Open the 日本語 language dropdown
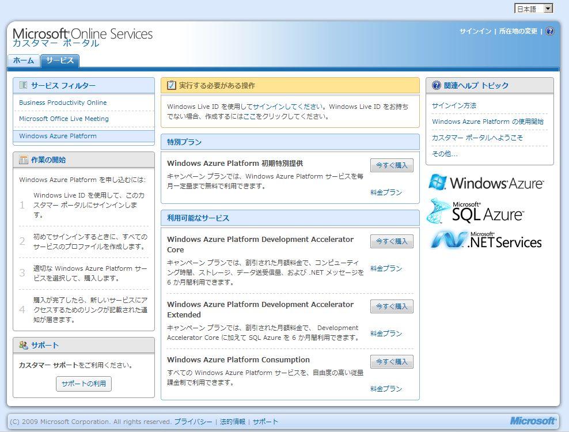Screen dimensions: 569x432 click(533, 9)
